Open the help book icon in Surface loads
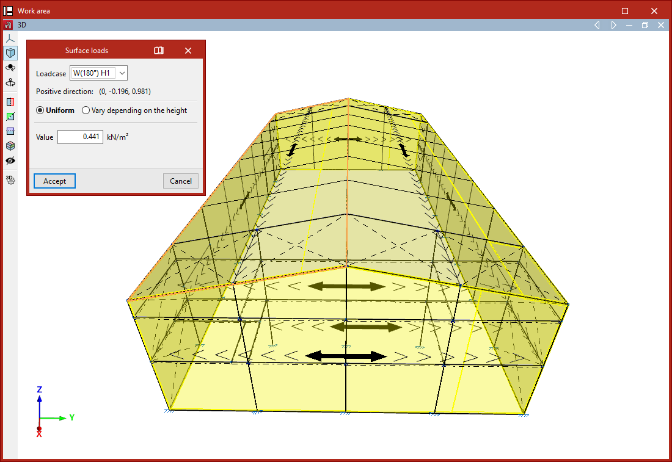672x462 pixels. click(x=159, y=51)
